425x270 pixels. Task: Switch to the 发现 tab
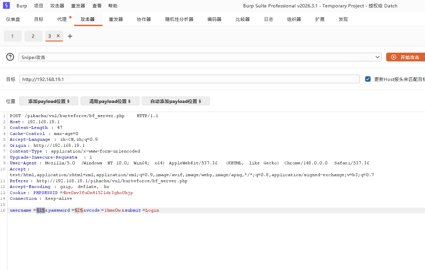[343, 19]
